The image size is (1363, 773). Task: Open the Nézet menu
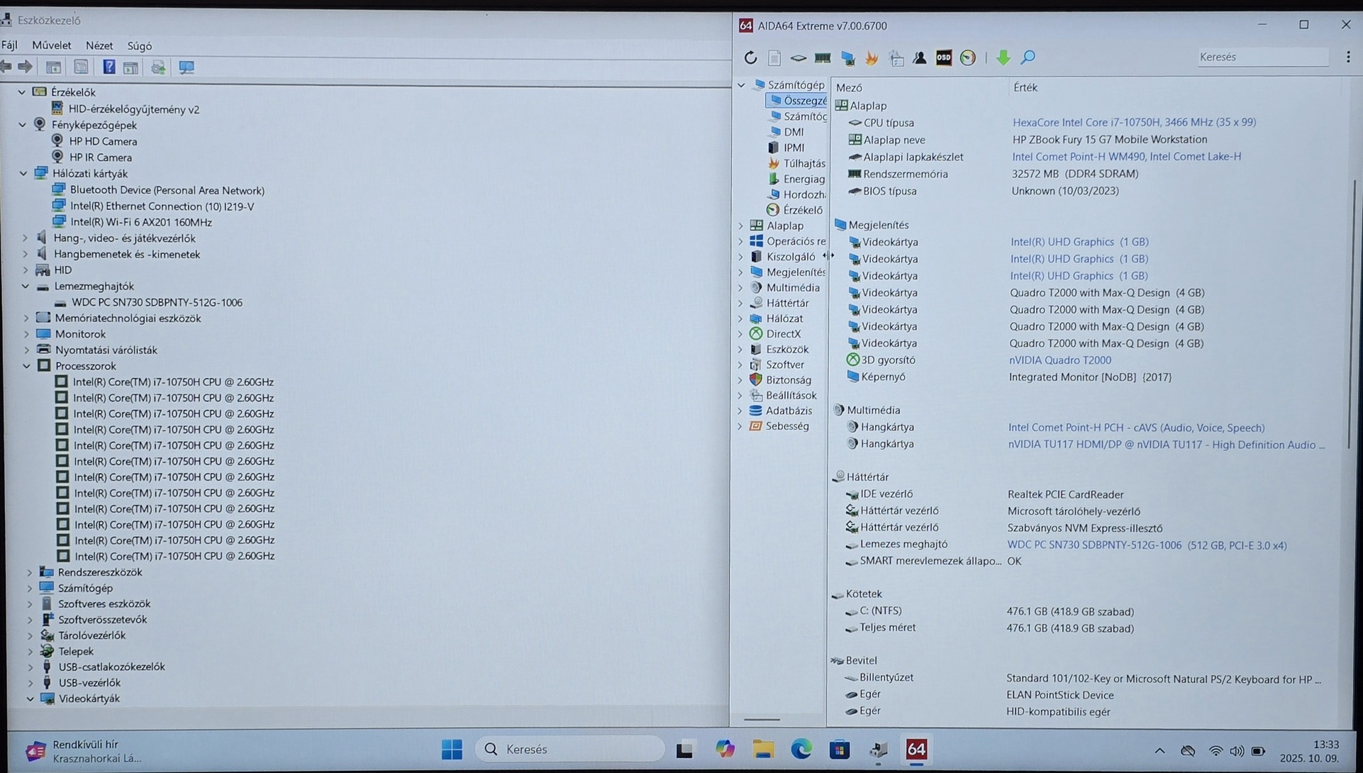(99, 45)
